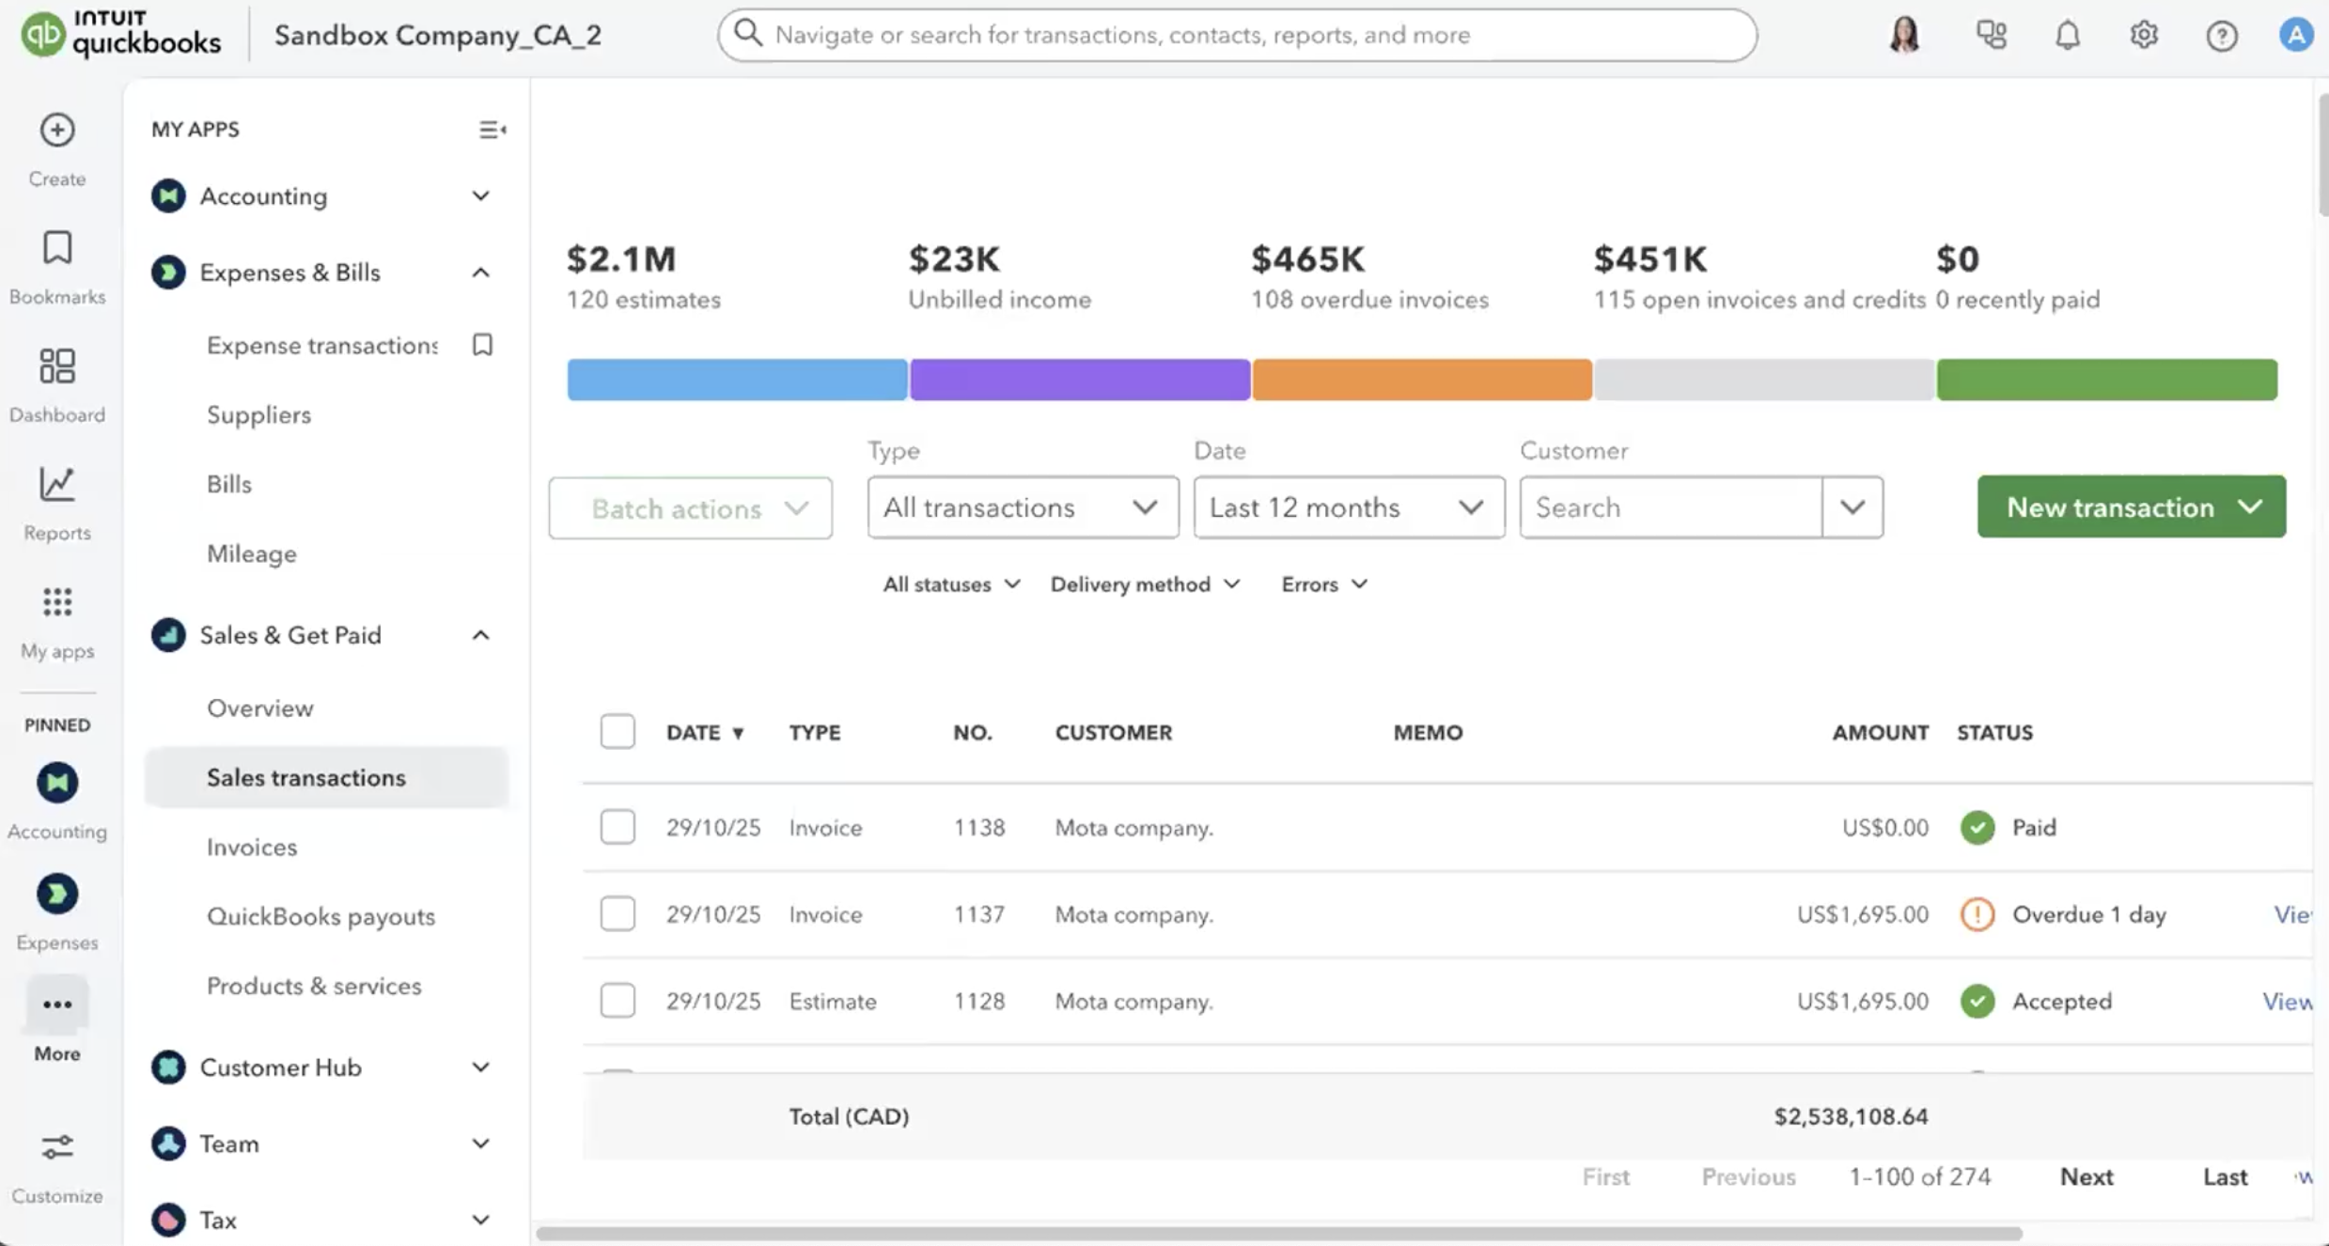
Task: Click the Reports chart icon
Action: click(x=57, y=485)
